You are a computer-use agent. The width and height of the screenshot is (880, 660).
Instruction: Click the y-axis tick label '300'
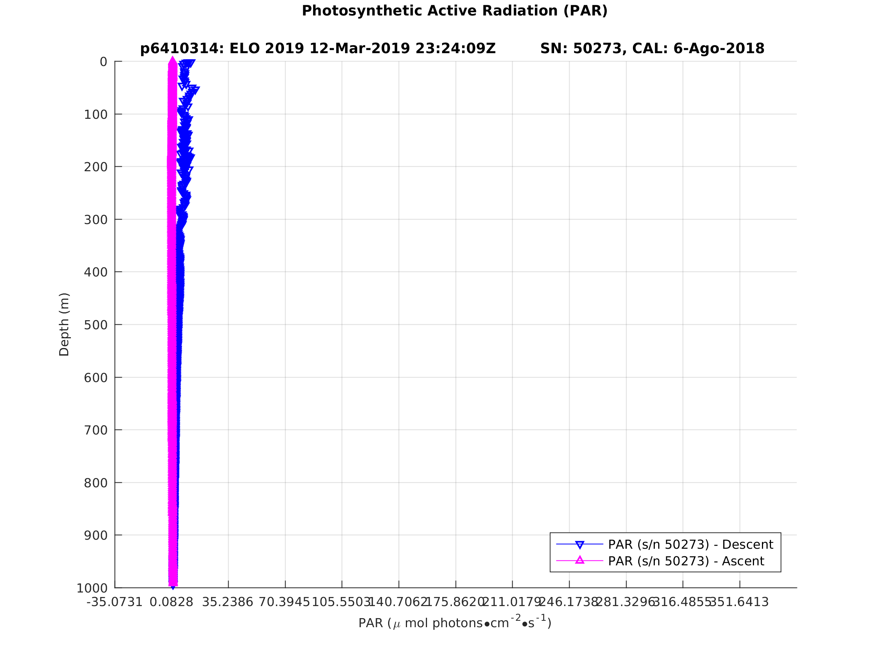tap(96, 220)
